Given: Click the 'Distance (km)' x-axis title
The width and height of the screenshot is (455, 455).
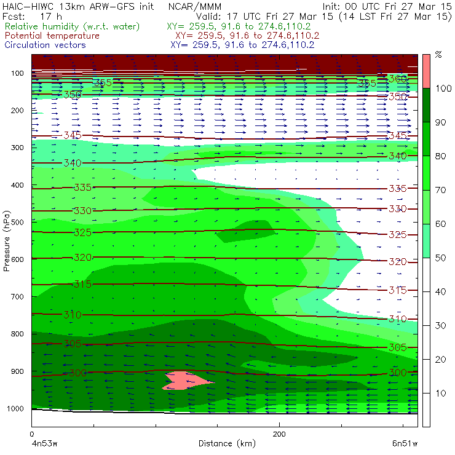Looking at the screenshot, I should point(228,443).
